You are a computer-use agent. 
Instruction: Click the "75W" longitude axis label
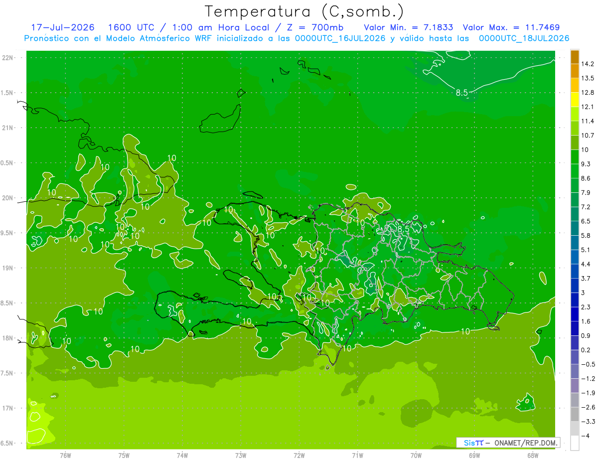(124, 456)
